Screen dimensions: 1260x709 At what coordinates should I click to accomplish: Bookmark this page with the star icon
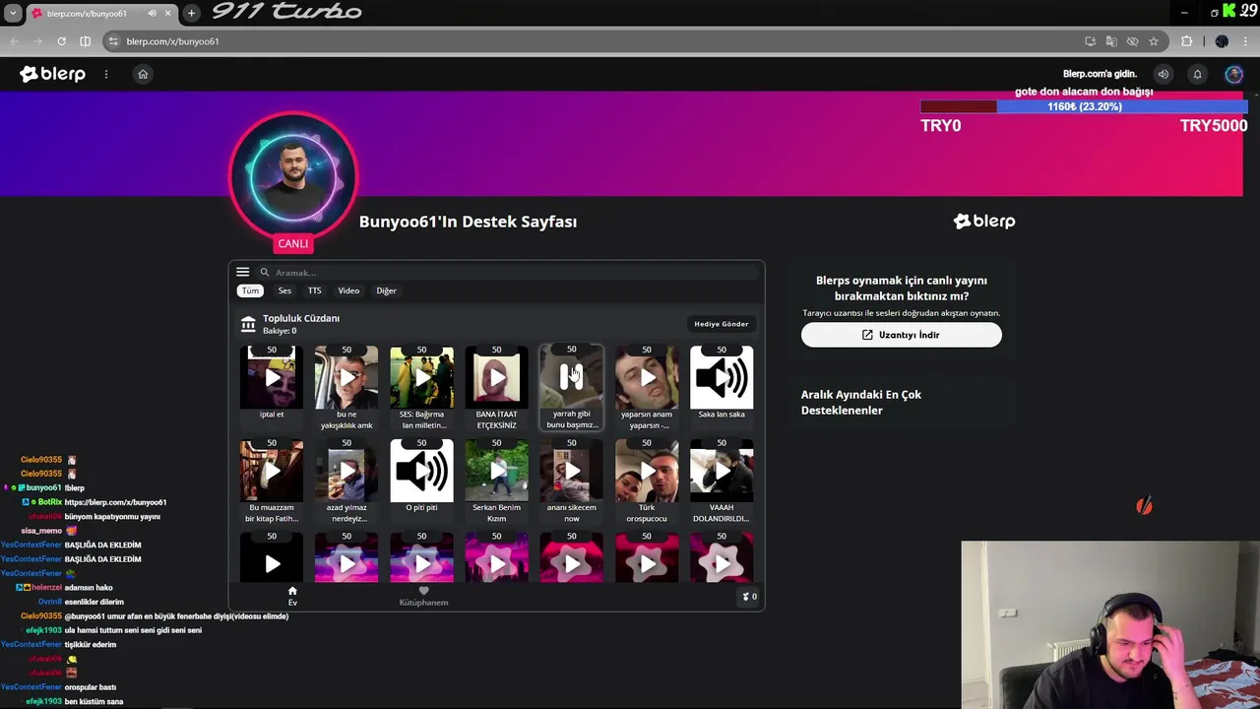pyautogui.click(x=1154, y=41)
